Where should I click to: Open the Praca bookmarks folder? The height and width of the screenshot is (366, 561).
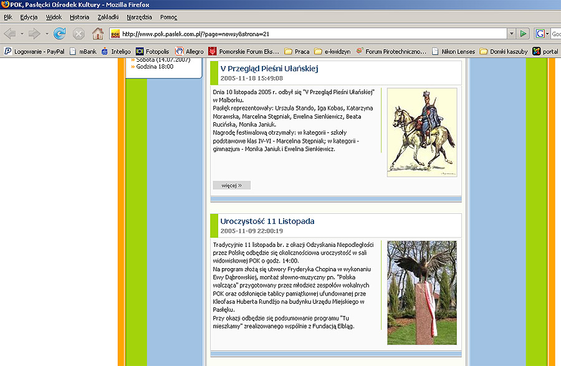297,51
